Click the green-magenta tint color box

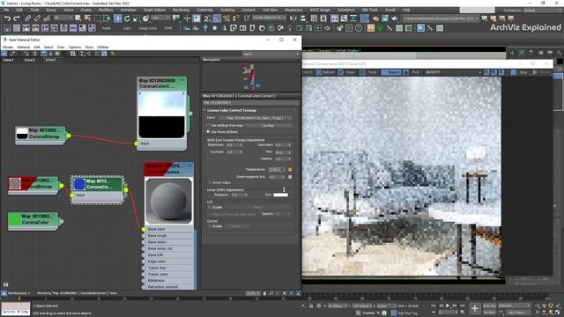(x=290, y=177)
